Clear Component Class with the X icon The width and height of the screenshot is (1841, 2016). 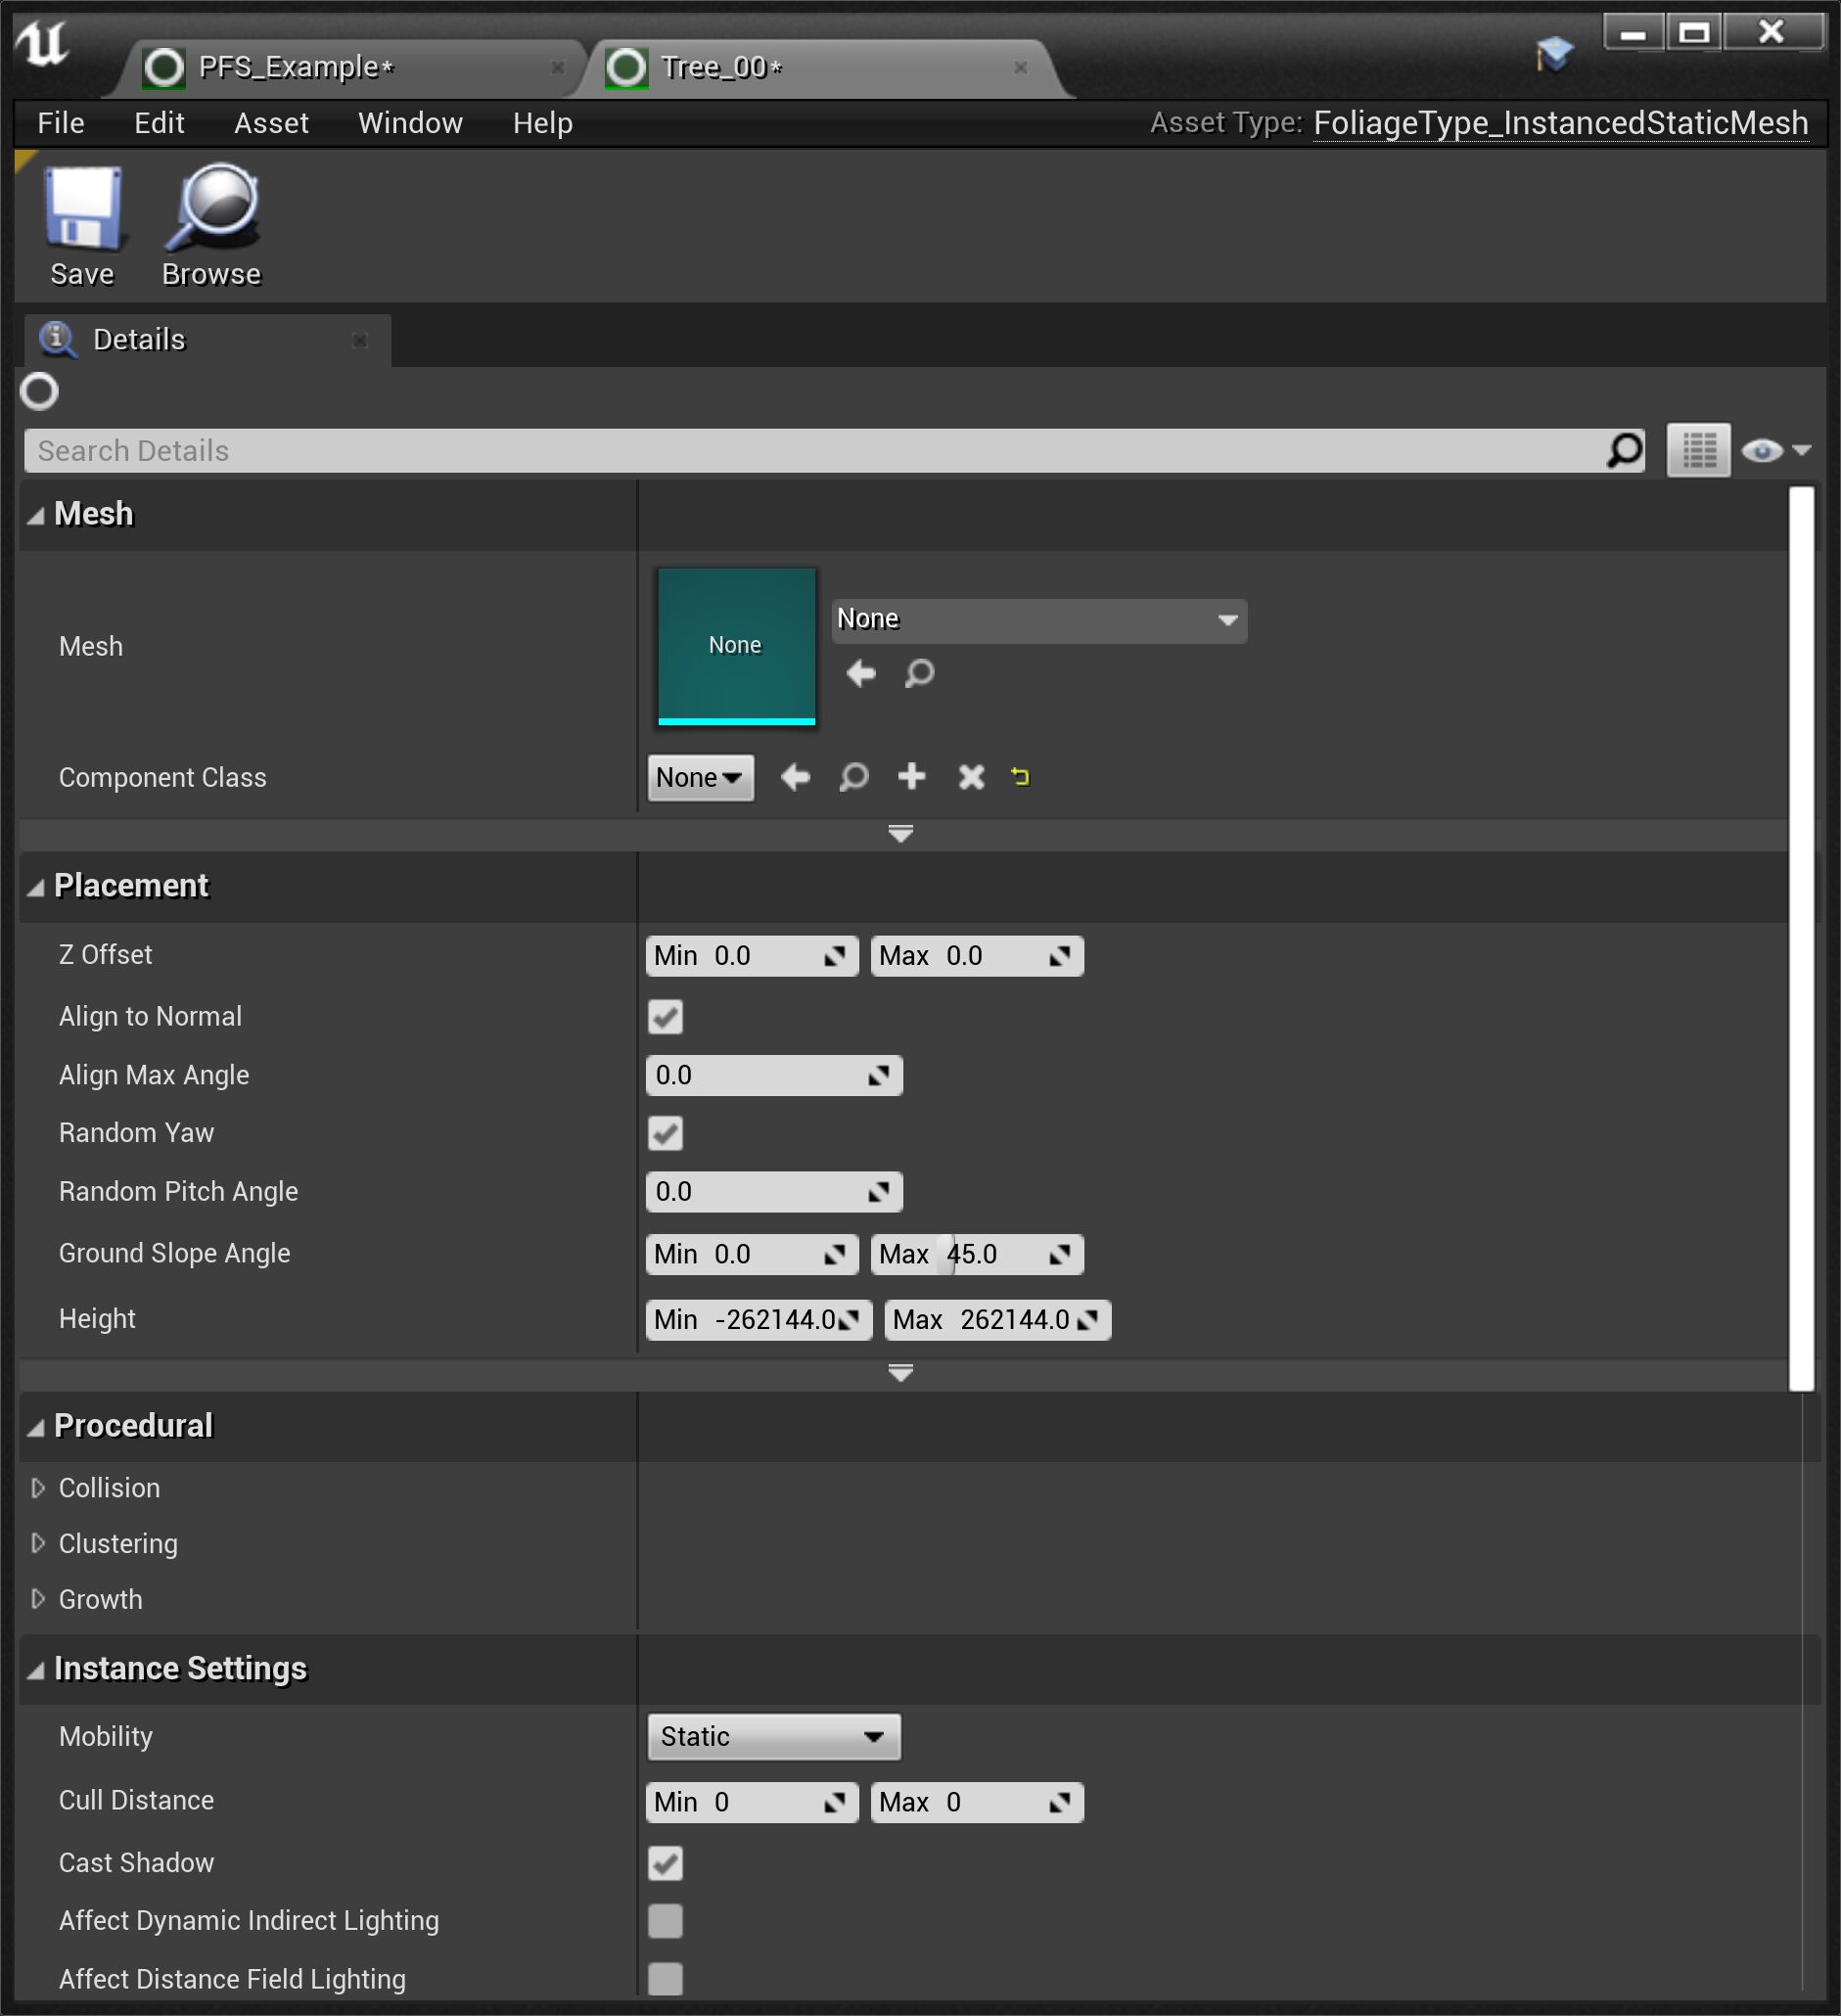(971, 777)
